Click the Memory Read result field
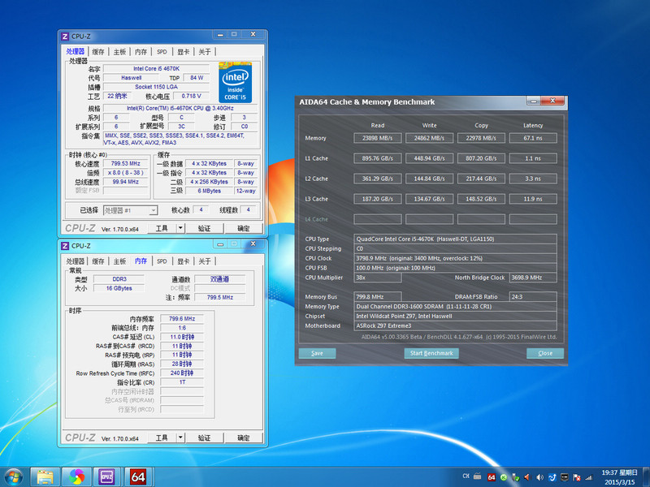 pos(377,138)
